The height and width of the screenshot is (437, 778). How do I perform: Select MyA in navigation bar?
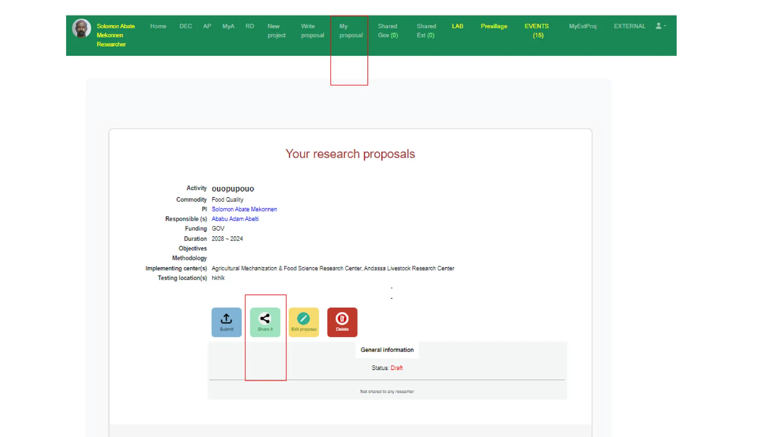point(228,26)
